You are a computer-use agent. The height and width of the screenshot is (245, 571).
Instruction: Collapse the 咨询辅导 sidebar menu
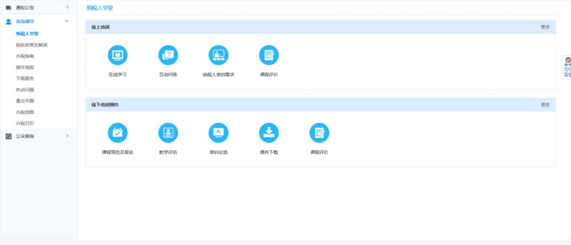(x=39, y=22)
